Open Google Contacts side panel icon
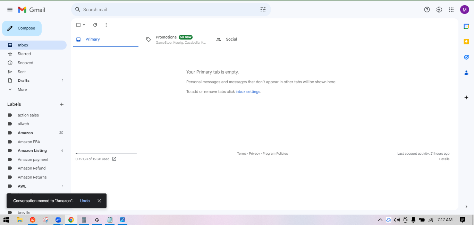This screenshot has width=474, height=225. pyautogui.click(x=466, y=73)
